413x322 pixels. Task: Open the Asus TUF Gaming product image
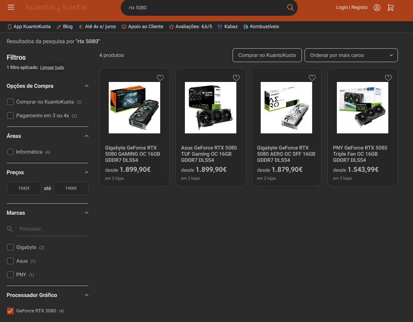211,108
